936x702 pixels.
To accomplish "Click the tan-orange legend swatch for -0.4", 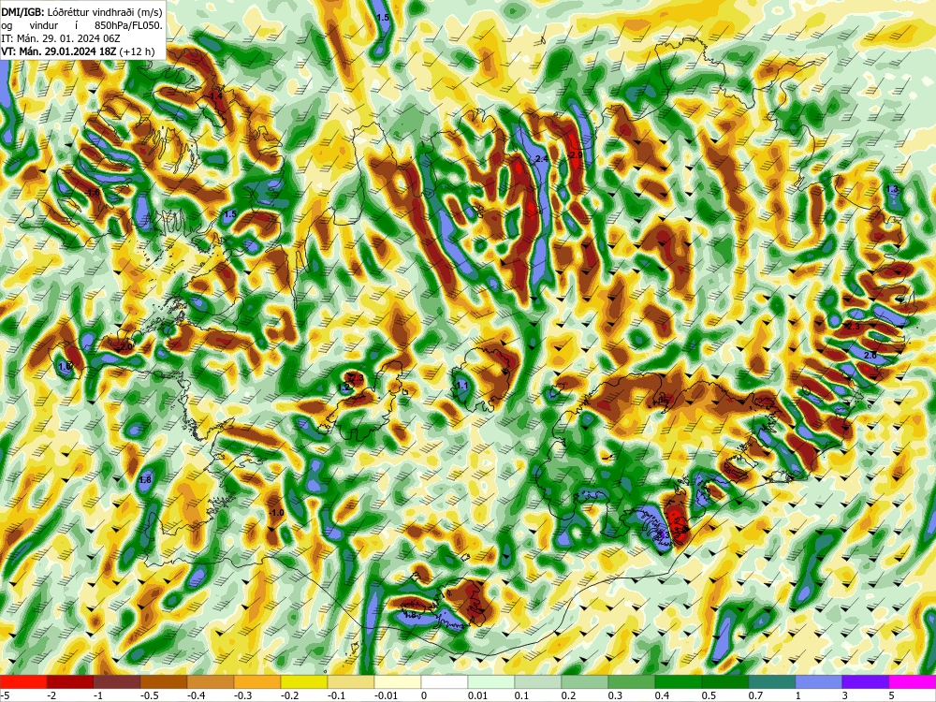I will pyautogui.click(x=211, y=681).
